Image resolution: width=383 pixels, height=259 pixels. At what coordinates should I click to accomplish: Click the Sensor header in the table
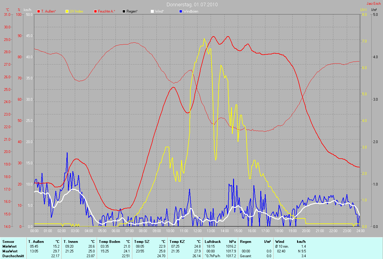point(8,241)
